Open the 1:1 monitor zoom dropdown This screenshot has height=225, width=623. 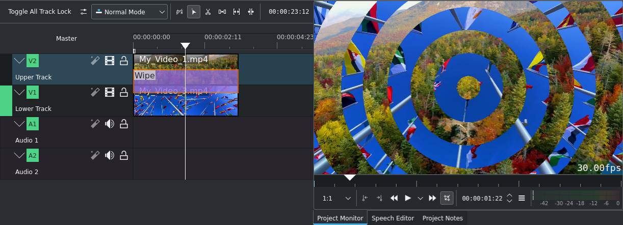(x=336, y=198)
